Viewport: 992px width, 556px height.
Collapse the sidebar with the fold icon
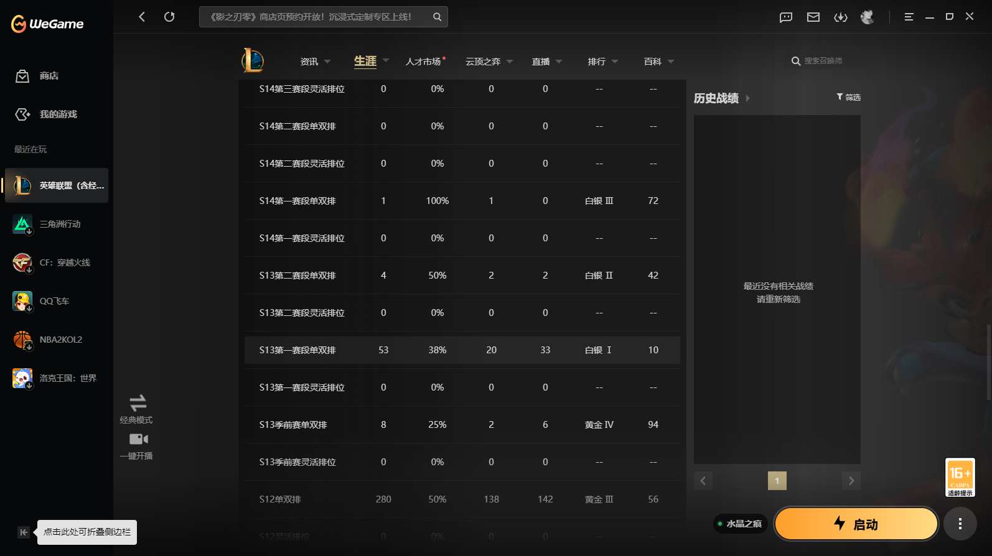(x=23, y=532)
